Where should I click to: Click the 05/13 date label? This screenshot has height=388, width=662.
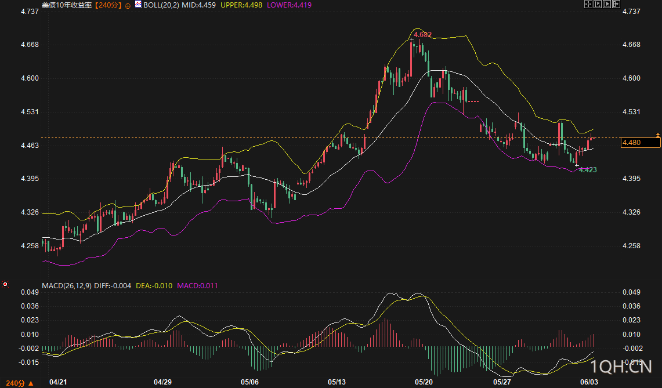point(337,382)
